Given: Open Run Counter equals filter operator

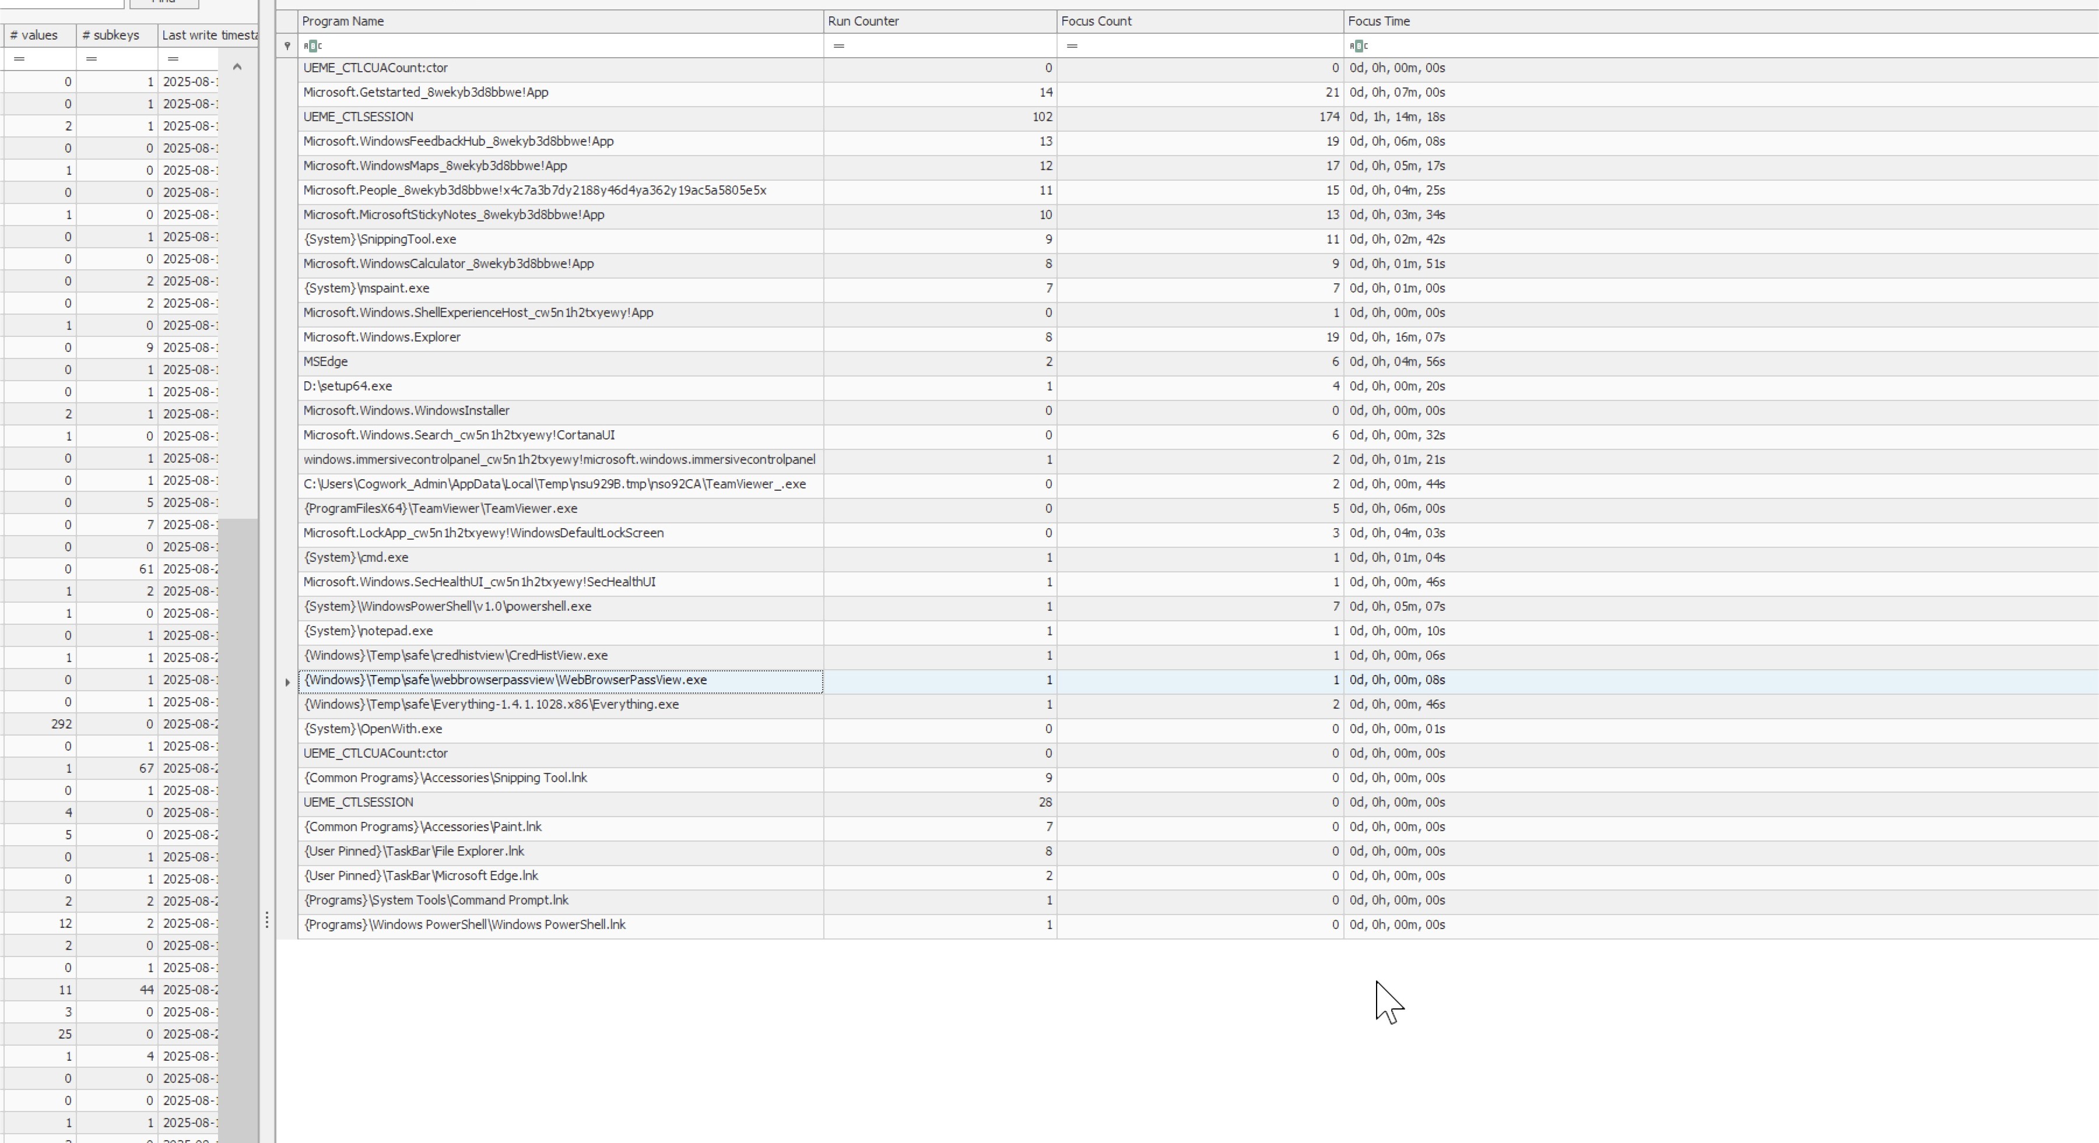Looking at the screenshot, I should (838, 45).
